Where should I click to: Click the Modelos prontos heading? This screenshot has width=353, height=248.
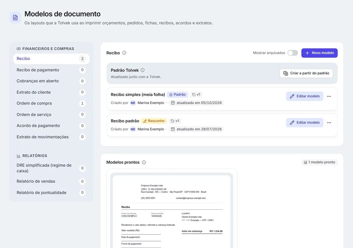[x=123, y=162]
